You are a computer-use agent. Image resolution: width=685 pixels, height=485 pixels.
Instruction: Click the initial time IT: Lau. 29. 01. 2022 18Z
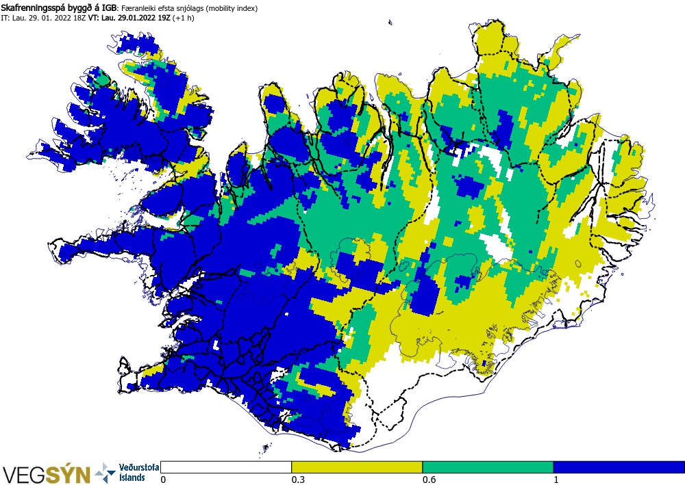(43, 18)
